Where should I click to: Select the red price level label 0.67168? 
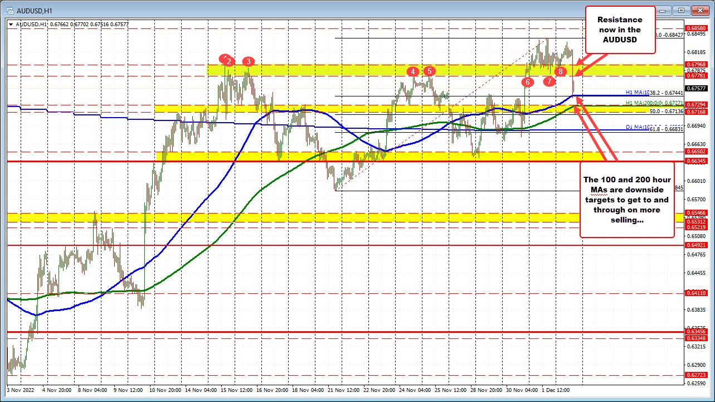[697, 112]
